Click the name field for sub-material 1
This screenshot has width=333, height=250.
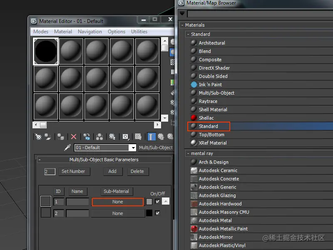[x=77, y=202]
